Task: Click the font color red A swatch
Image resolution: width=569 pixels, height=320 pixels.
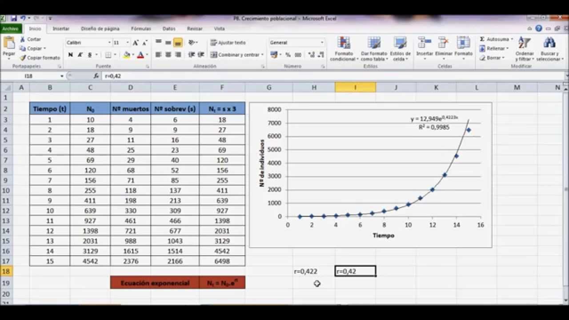Action: 140,55
